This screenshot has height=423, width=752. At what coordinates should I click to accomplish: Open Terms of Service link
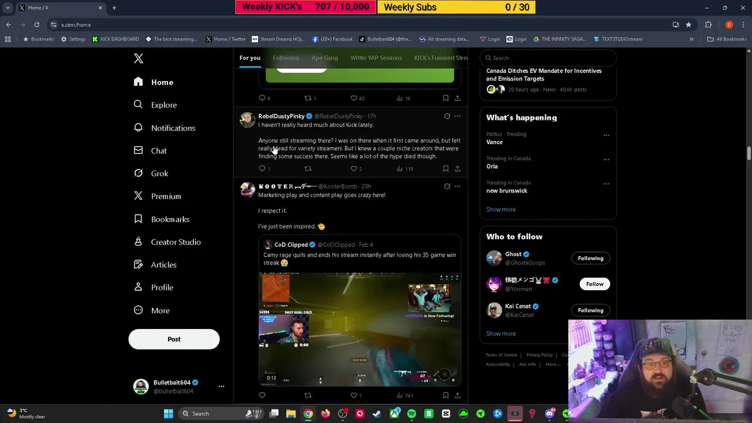click(x=501, y=355)
